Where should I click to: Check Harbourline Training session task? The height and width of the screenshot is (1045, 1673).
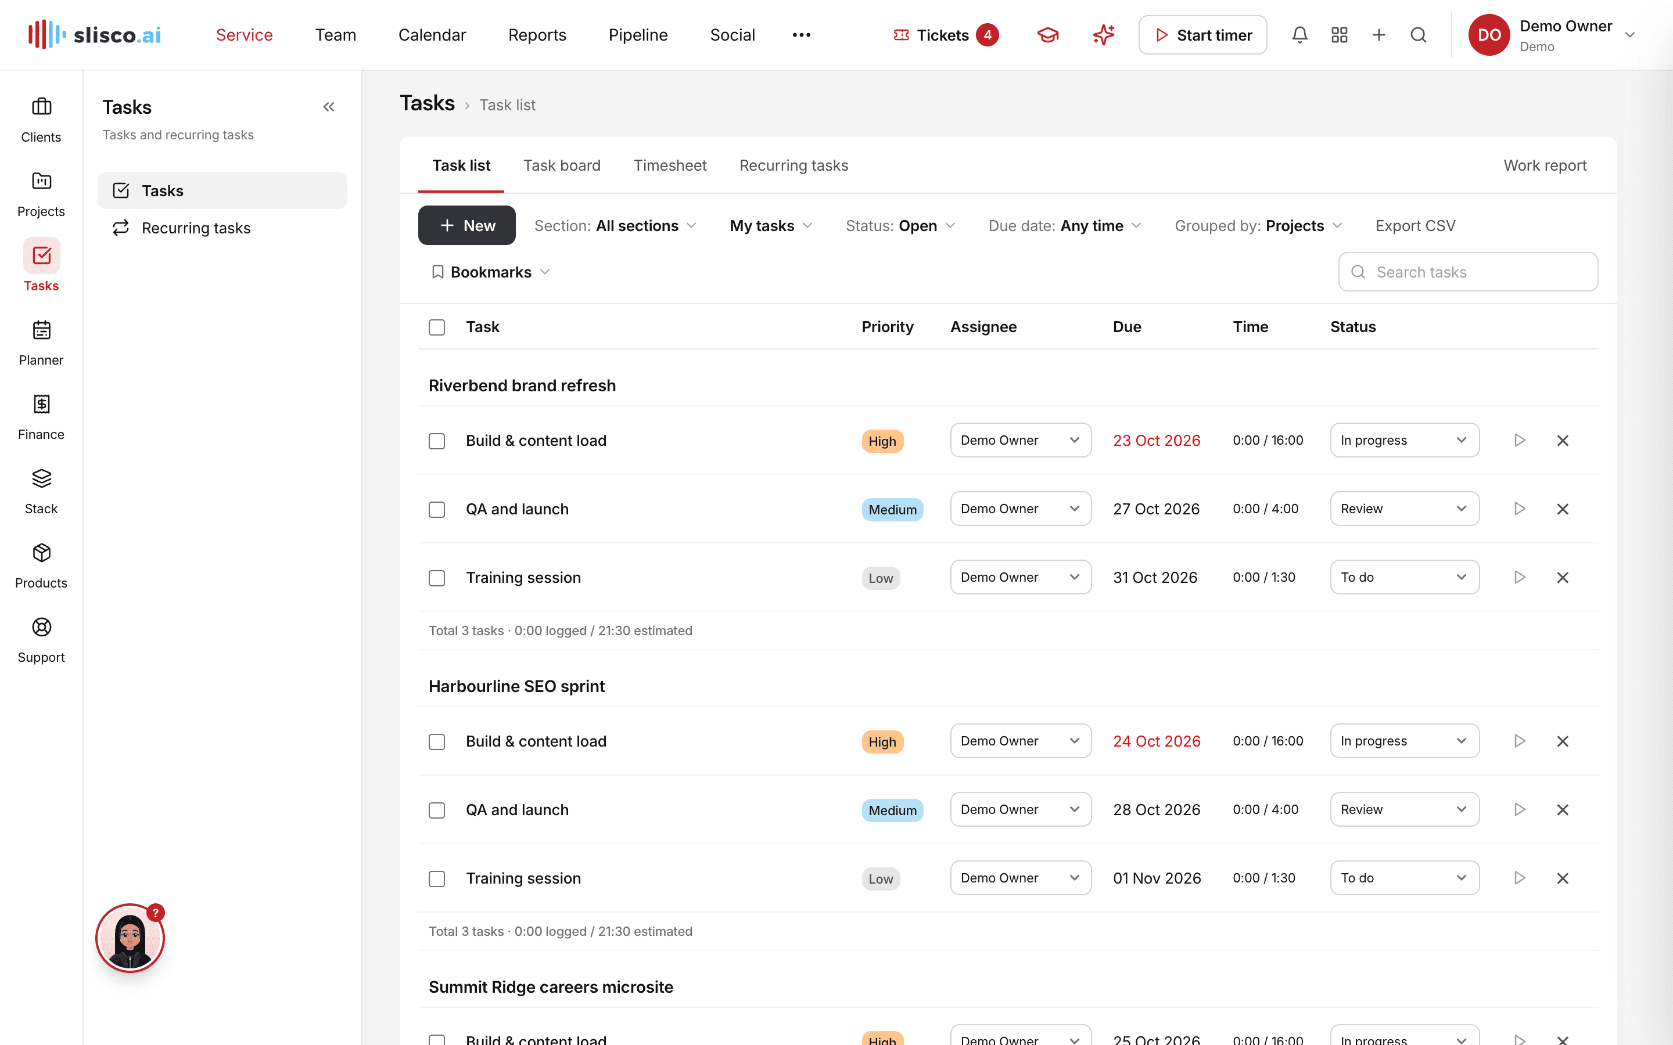[x=437, y=878]
